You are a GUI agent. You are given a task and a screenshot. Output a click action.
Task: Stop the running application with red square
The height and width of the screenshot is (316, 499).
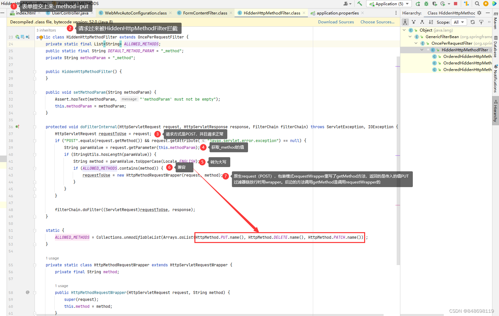pos(456,4)
